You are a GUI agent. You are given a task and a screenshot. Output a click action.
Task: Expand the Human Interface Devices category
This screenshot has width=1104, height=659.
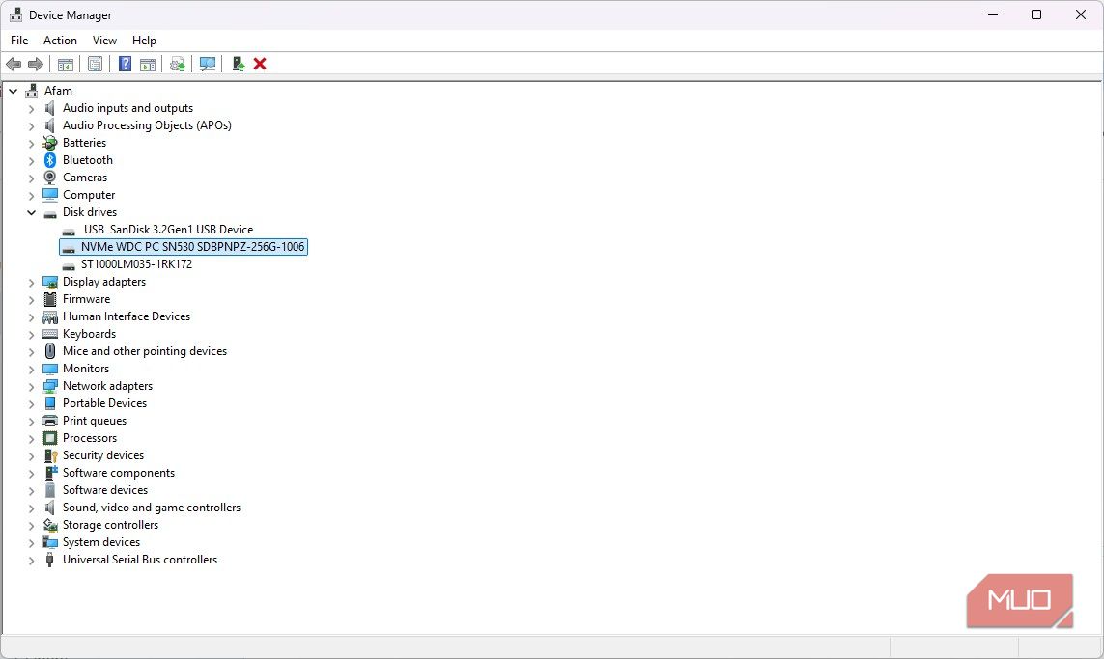point(31,316)
